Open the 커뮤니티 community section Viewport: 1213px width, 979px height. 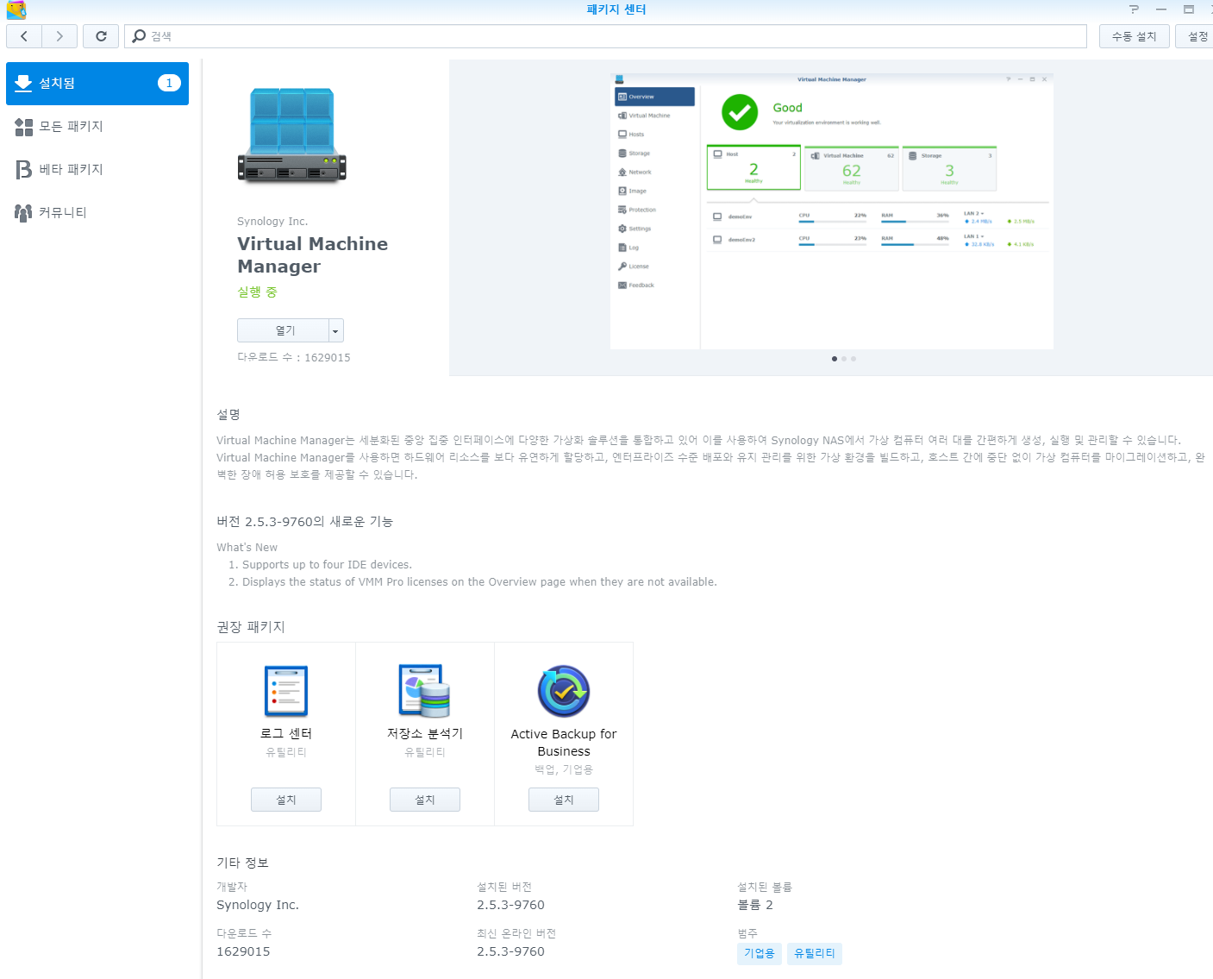97,213
